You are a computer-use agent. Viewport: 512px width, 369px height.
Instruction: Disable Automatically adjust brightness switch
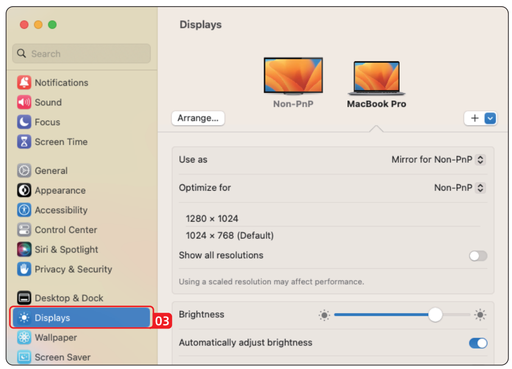[x=478, y=343]
